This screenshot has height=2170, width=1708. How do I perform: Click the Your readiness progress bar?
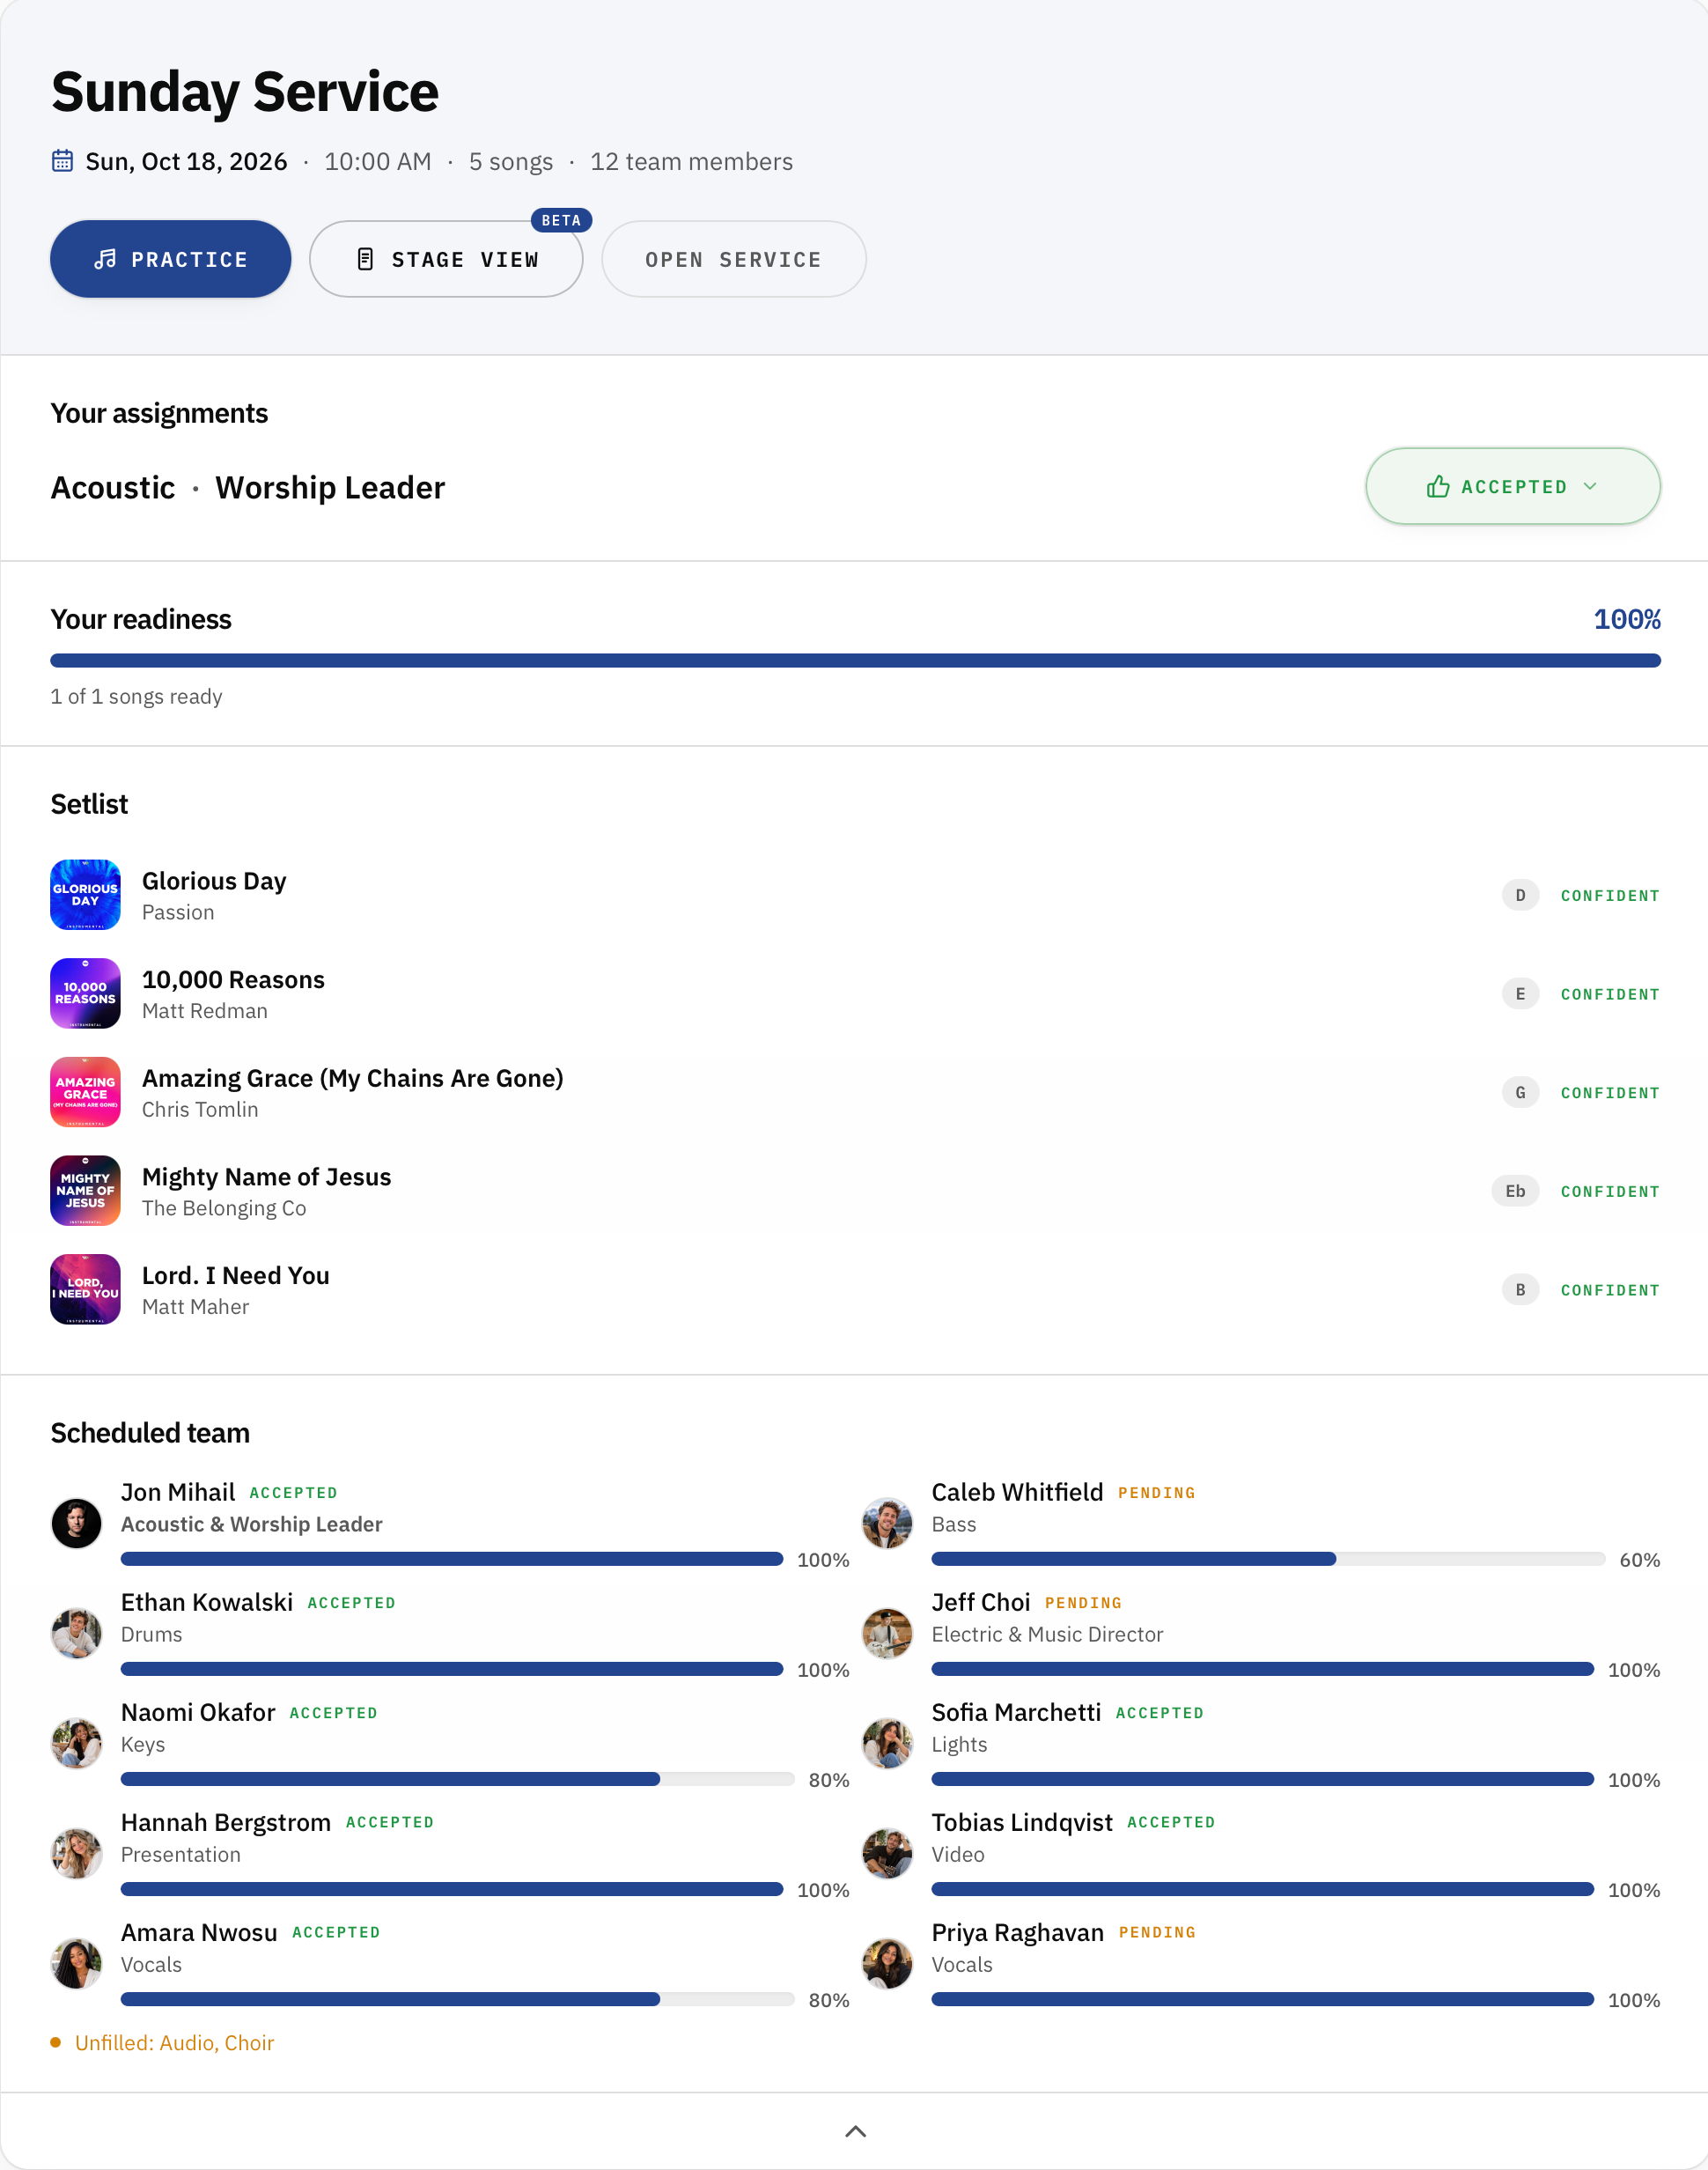click(855, 661)
